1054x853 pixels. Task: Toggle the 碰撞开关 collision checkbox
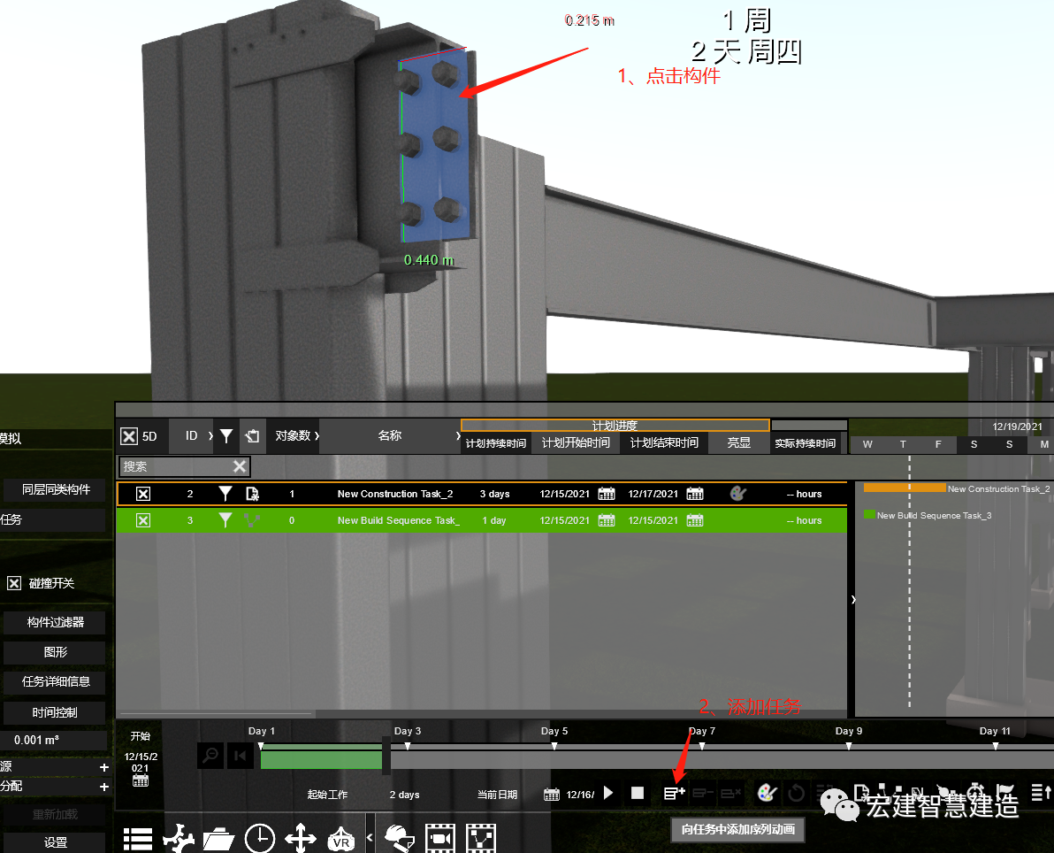[14, 583]
